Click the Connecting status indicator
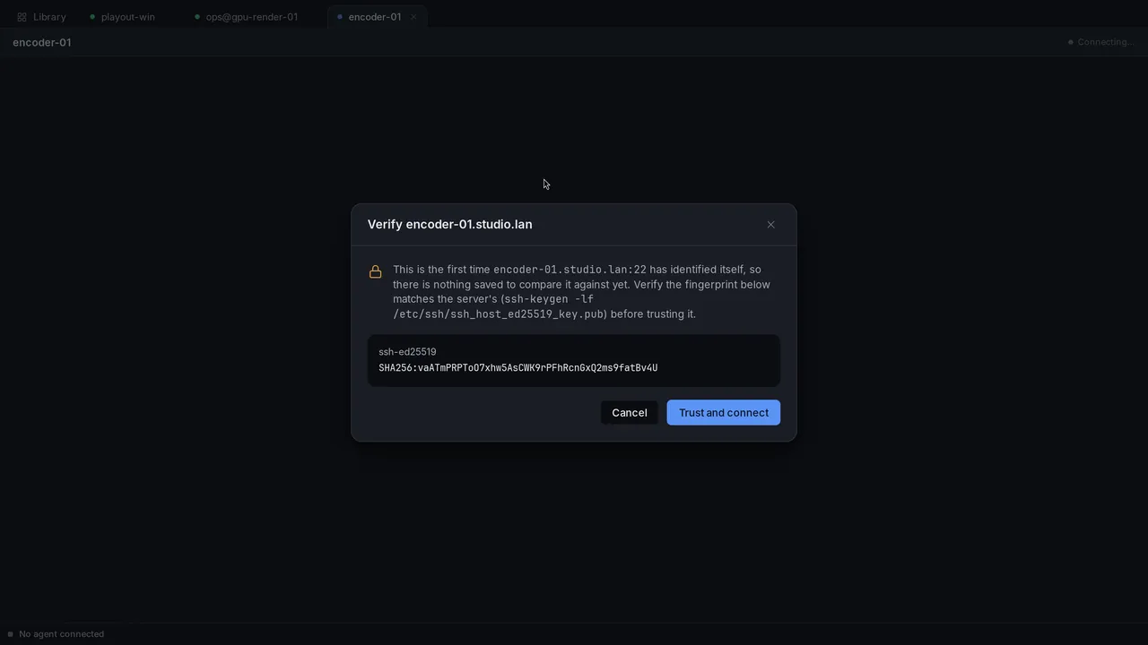 (1100, 42)
